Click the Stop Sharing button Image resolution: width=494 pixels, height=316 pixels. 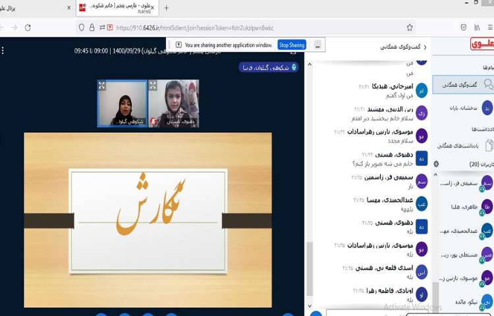coord(292,45)
